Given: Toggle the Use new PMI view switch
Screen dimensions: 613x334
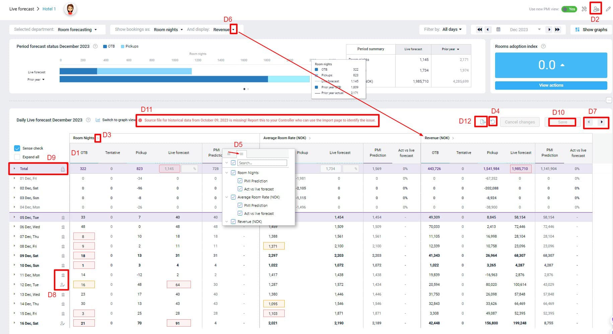Looking at the screenshot, I should pyautogui.click(x=569, y=9).
